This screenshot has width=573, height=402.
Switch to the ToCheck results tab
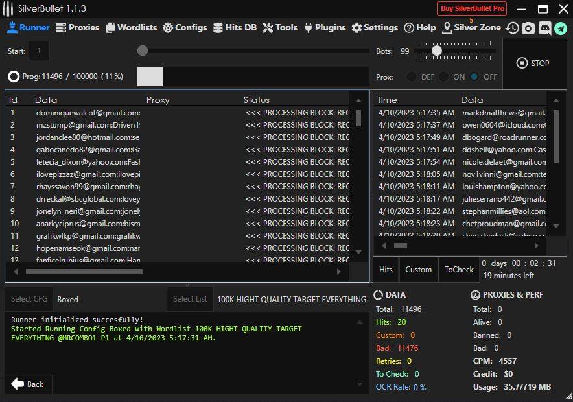click(459, 270)
